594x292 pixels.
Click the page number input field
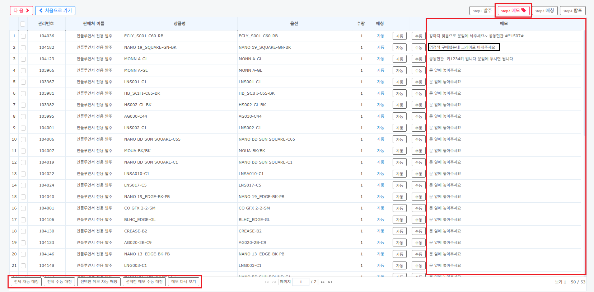point(301,282)
